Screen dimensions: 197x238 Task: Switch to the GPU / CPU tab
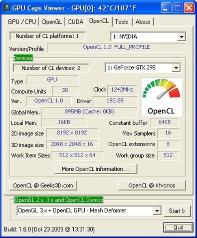tap(22, 22)
